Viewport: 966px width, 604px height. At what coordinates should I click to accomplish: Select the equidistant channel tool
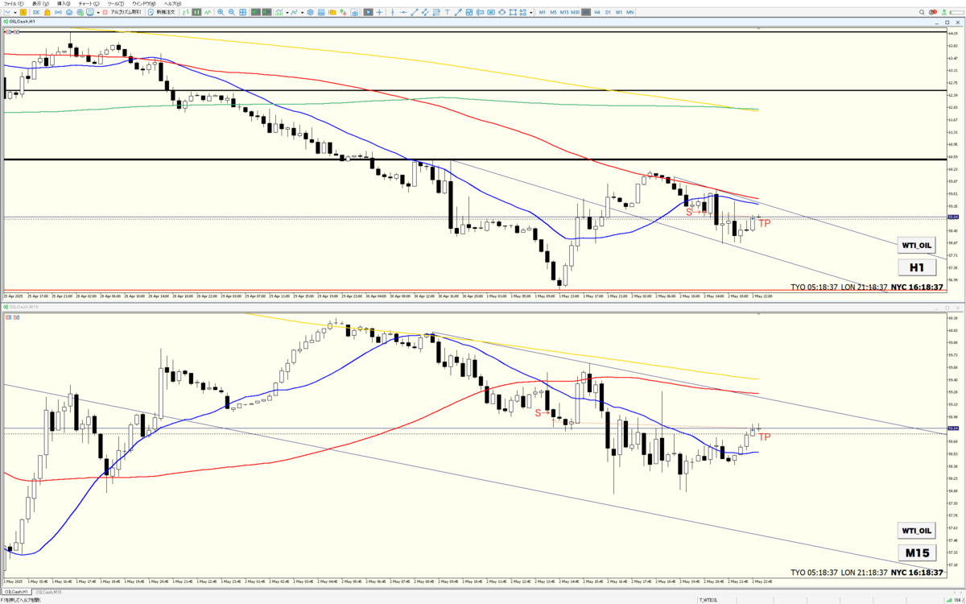coord(425,12)
